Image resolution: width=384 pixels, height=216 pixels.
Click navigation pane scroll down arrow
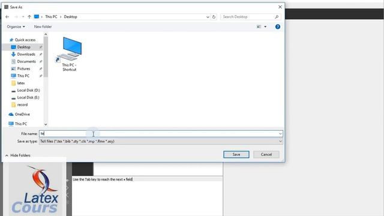[46, 125]
